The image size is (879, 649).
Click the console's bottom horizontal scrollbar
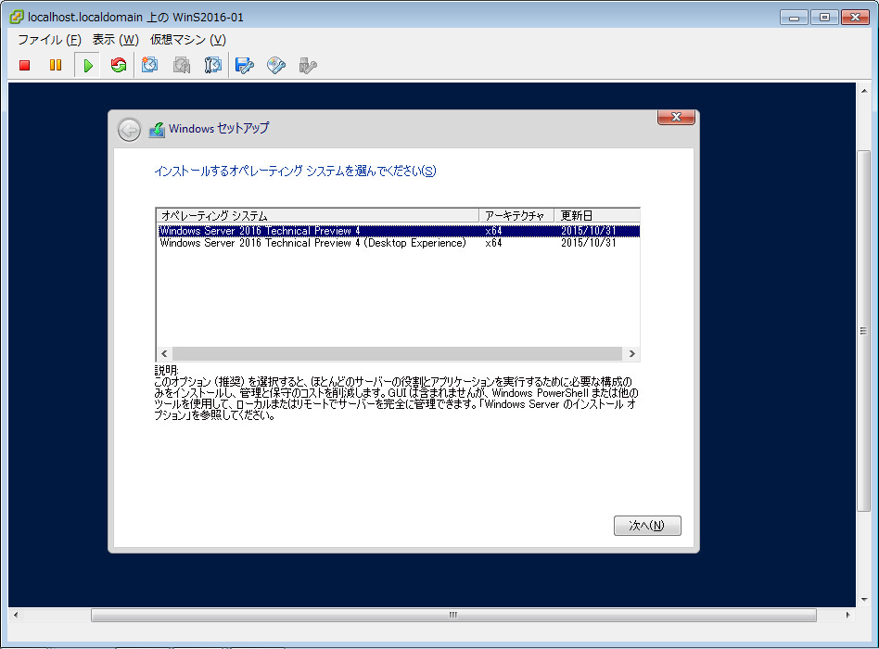pos(452,614)
